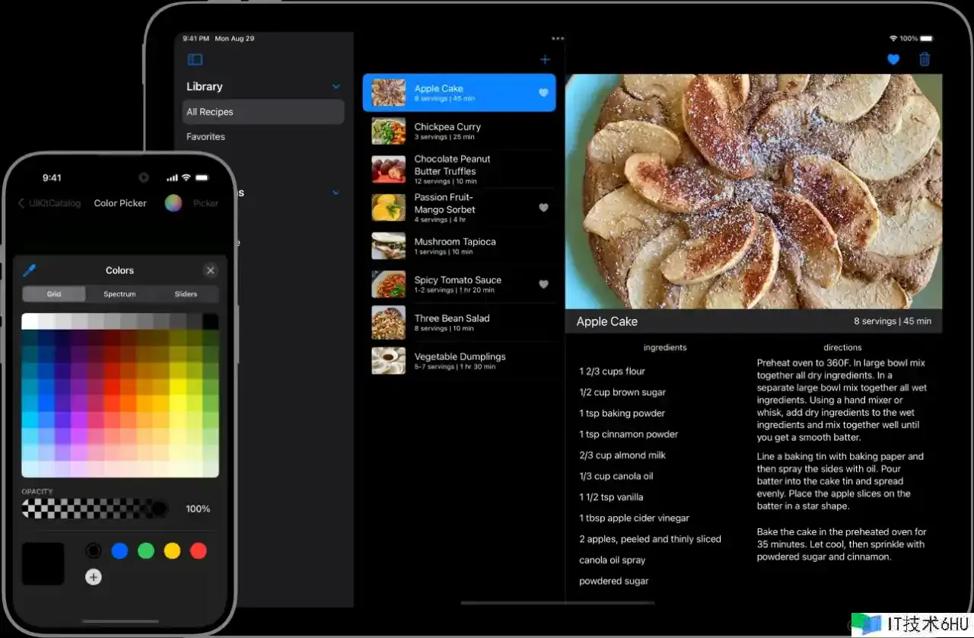Open Favorites in the sidebar

tap(206, 137)
